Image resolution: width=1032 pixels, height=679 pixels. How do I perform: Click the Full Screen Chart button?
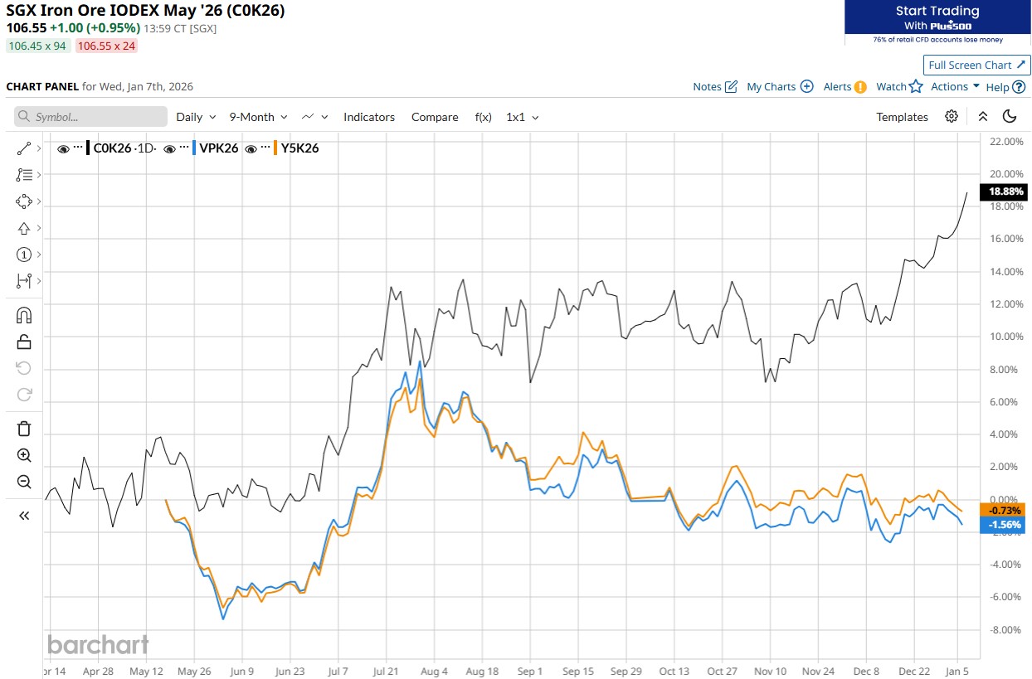click(976, 65)
